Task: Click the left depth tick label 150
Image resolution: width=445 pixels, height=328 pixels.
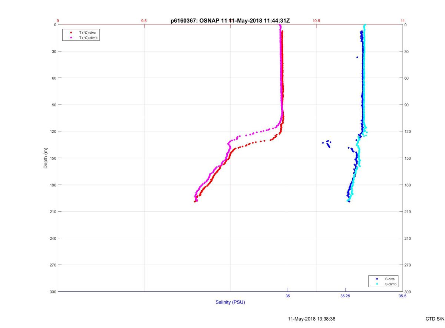Action: click(52, 158)
